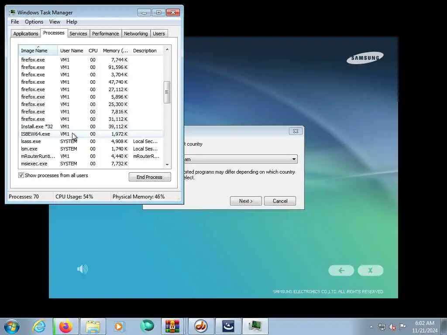Click the Samsung setup taskbar icon
The image size is (447, 335).
(228, 326)
